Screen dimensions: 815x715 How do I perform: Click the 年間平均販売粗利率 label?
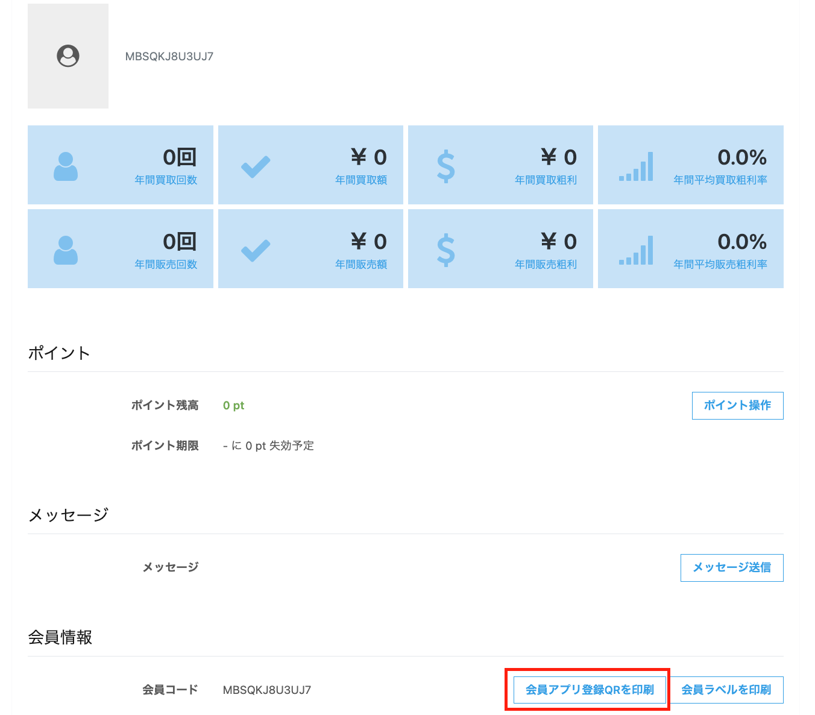720,264
